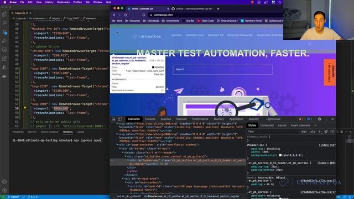Click master branch in VS Code status bar
Viewport: 354px width, 199px height.
coord(13,197)
